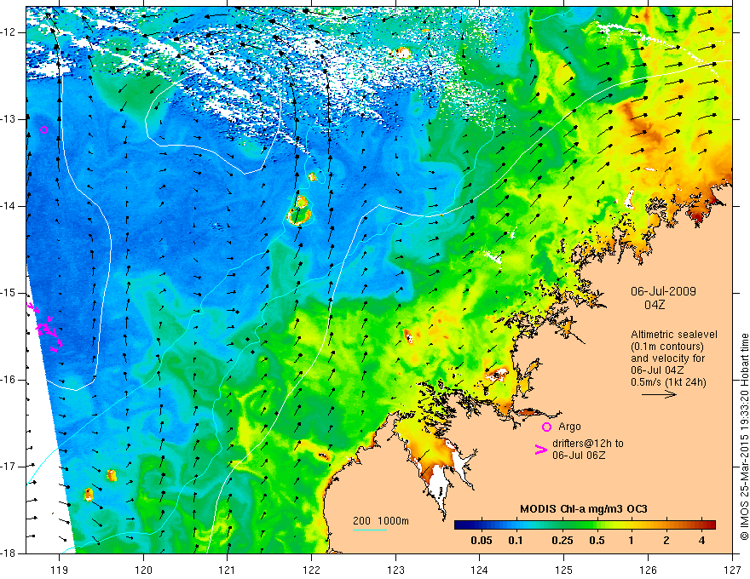The height and width of the screenshot is (579, 750).
Task: Click latitude axis label -15
Action: point(9,293)
